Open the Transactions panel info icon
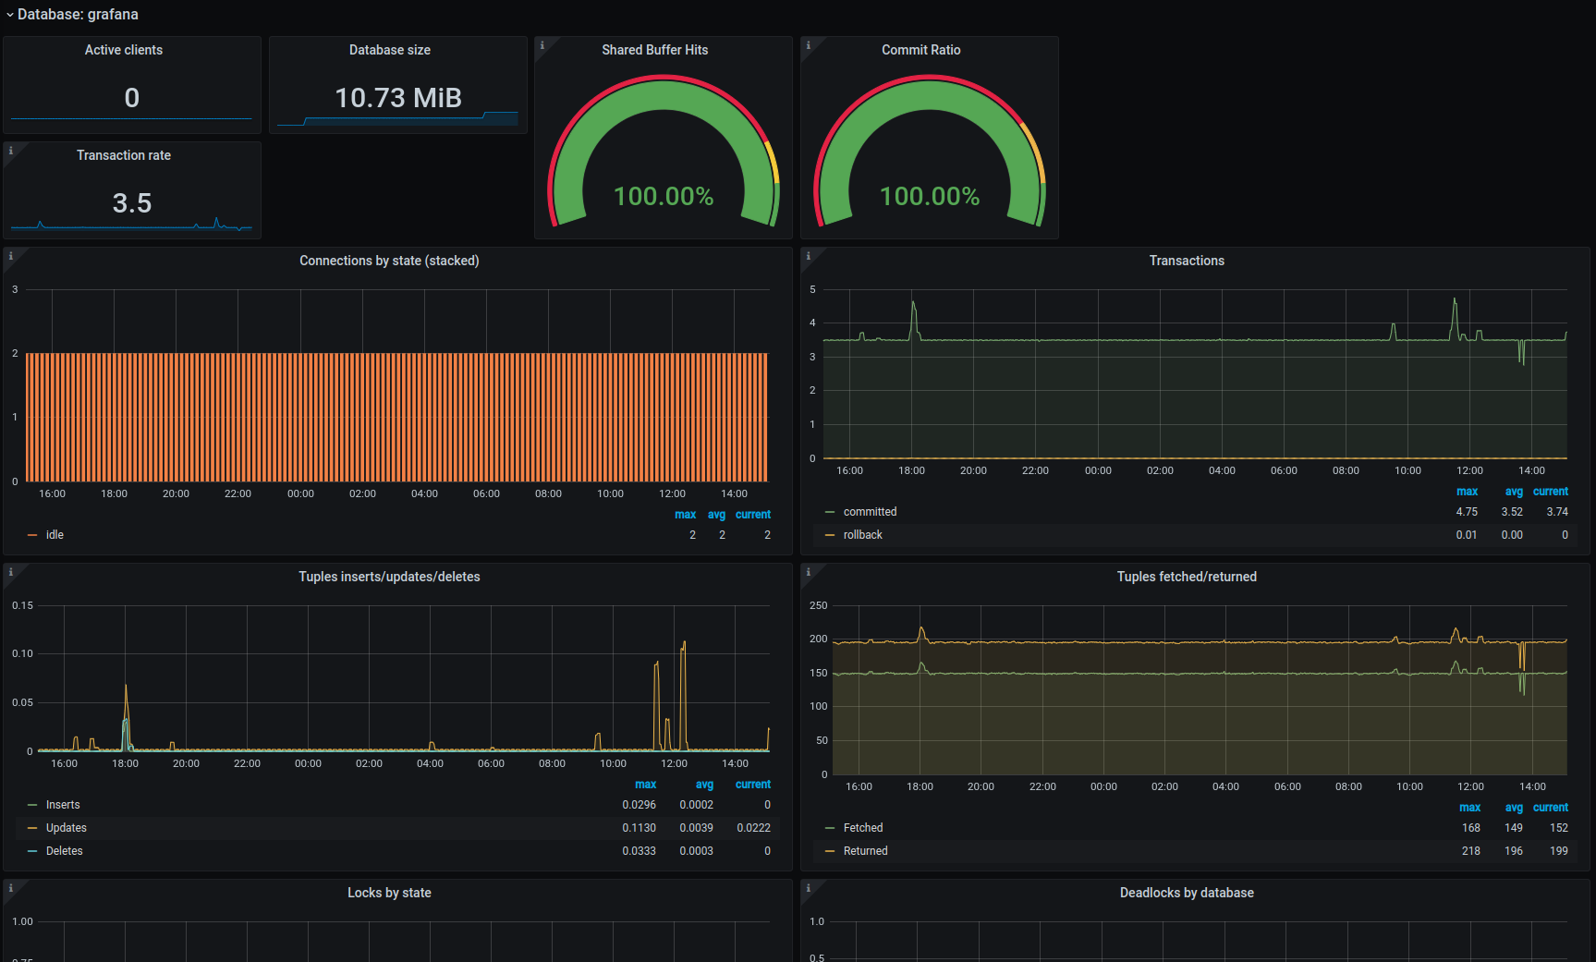Screen dimensions: 1596x962 pyautogui.click(x=809, y=256)
